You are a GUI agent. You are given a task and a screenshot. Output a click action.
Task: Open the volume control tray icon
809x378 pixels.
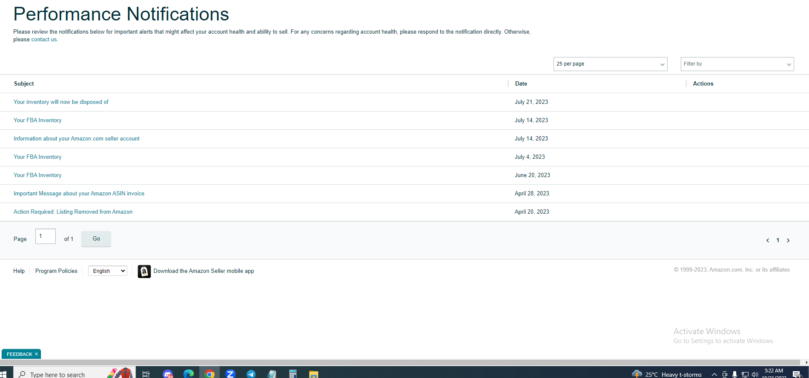pyautogui.click(x=755, y=375)
